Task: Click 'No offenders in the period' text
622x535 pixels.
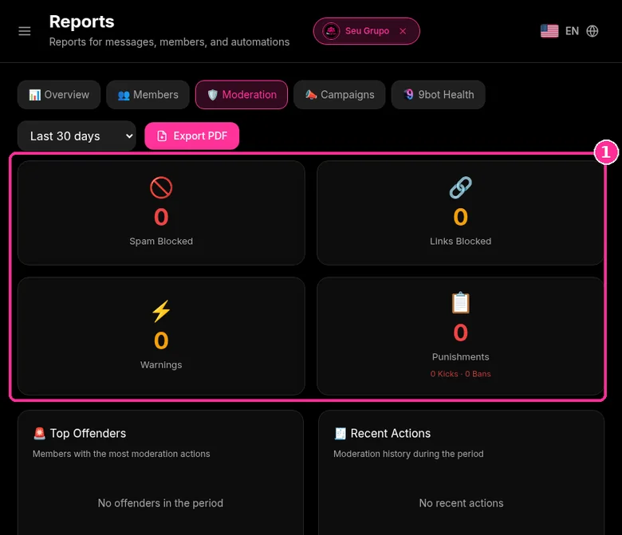Action: pos(160,503)
